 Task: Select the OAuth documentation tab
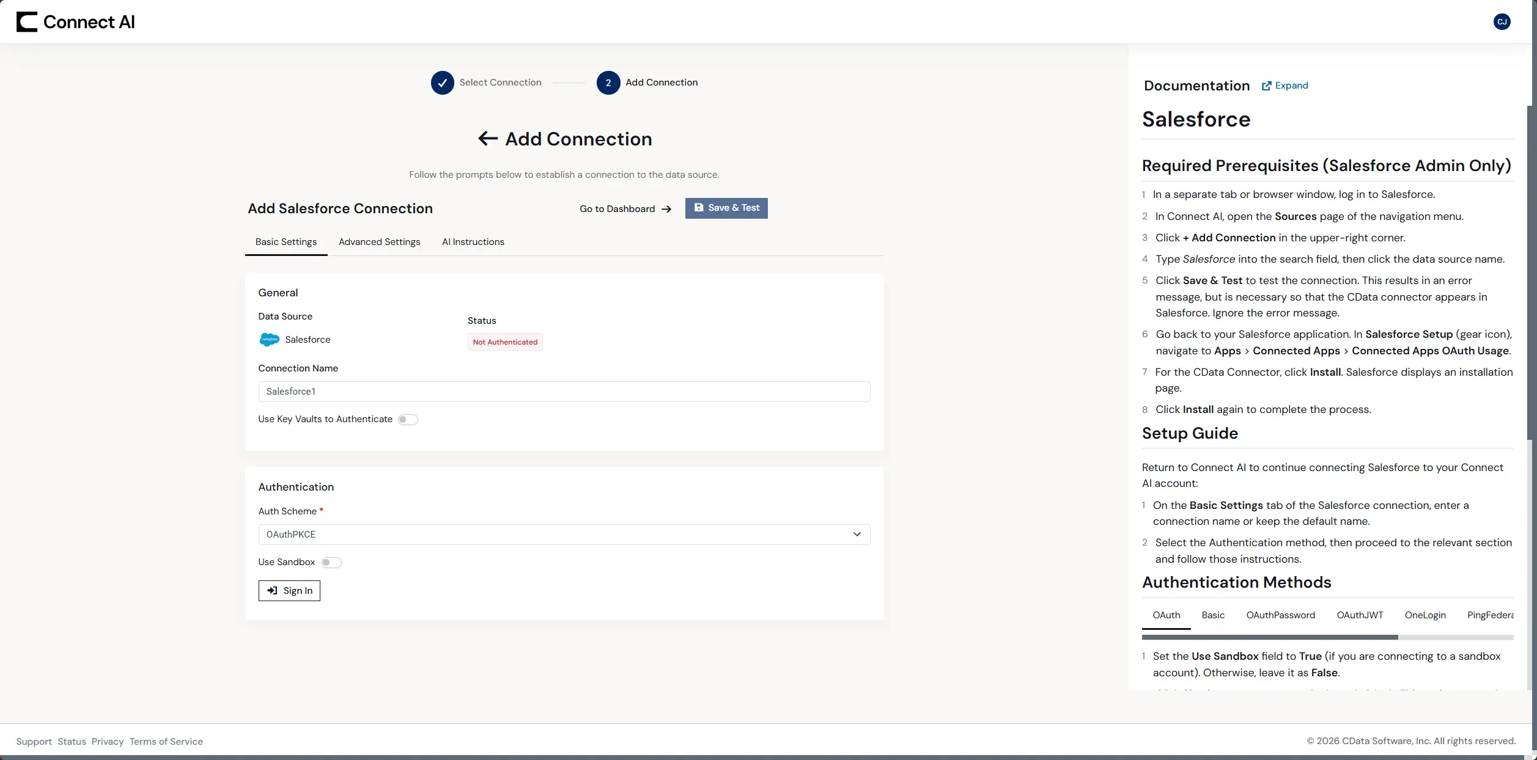pos(1166,615)
